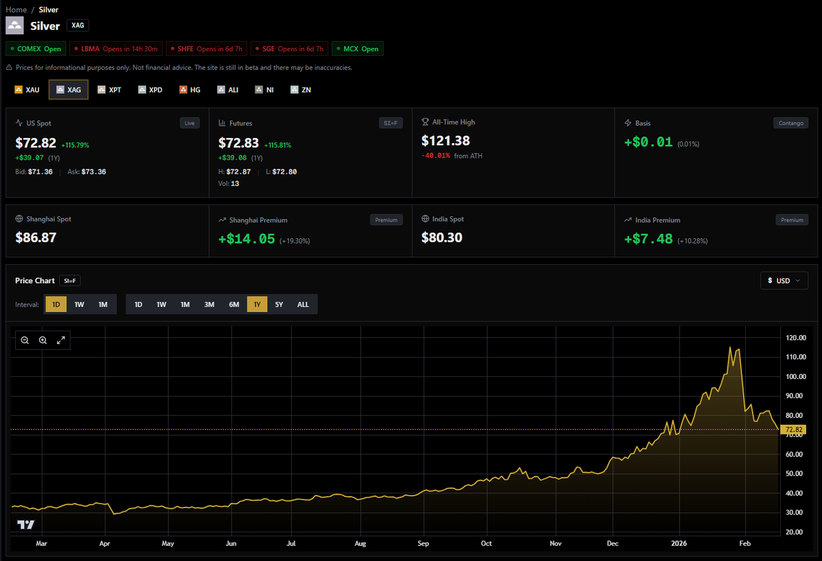Click the India Premium value +$7.48

[649, 239]
